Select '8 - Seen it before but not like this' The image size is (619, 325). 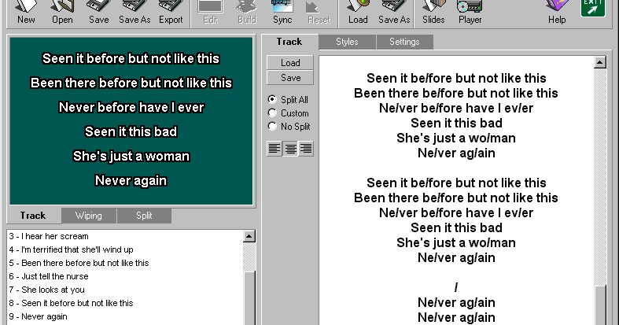click(x=71, y=303)
